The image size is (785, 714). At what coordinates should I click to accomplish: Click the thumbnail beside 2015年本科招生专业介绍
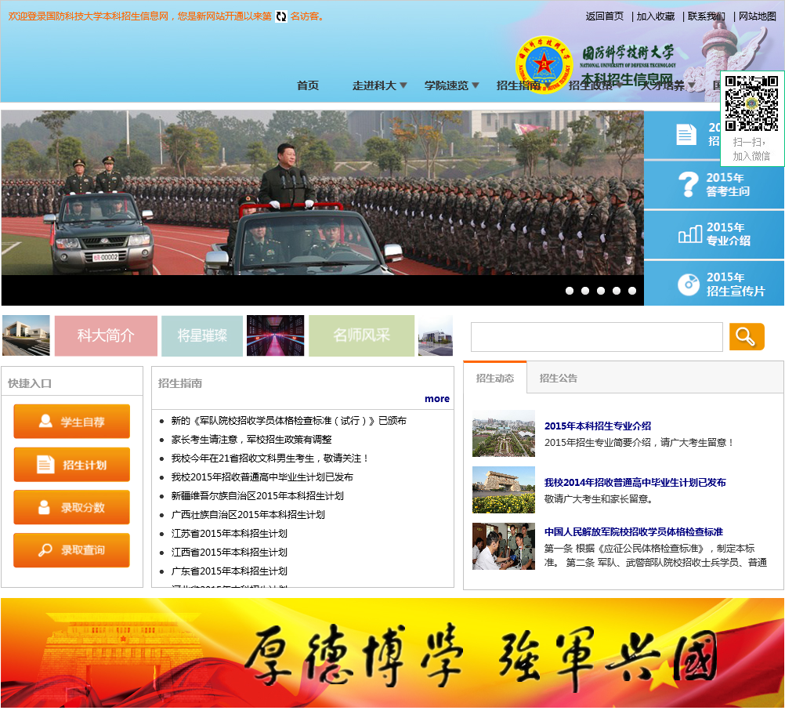pyautogui.click(x=504, y=433)
